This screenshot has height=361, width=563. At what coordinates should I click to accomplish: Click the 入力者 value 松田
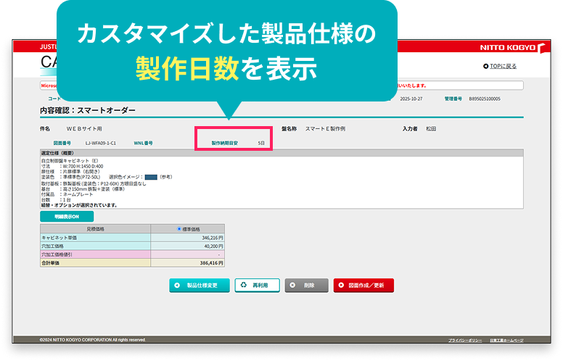(x=431, y=128)
